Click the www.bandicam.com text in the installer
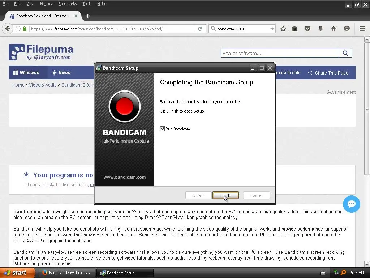Screen dimensions: 370x278 (125, 177)
